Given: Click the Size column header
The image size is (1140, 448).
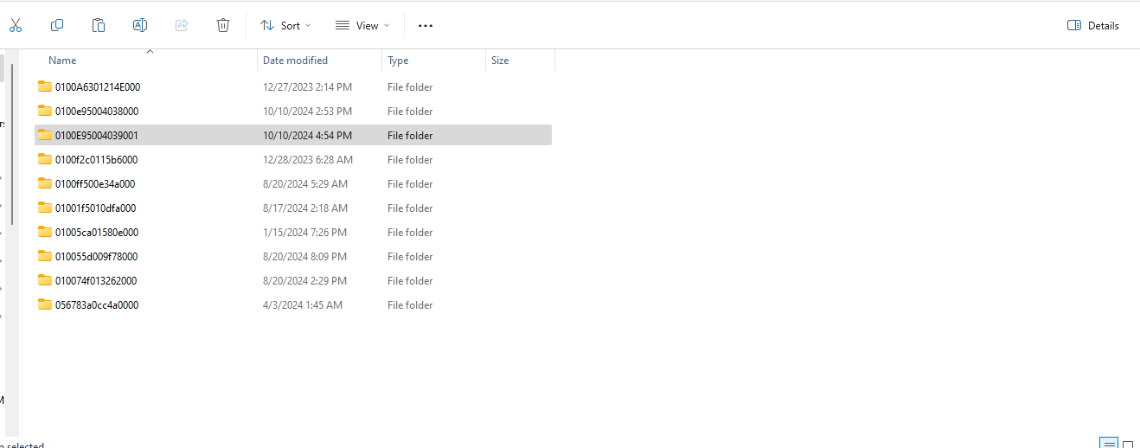Looking at the screenshot, I should (x=500, y=61).
